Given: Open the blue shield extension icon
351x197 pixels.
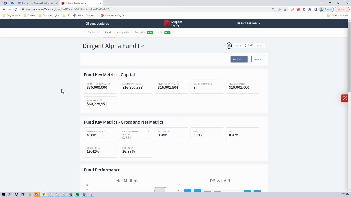Looking at the screenshot, I should (x=304, y=10).
